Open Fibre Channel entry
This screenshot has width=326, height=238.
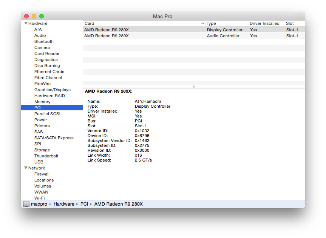tap(48, 78)
